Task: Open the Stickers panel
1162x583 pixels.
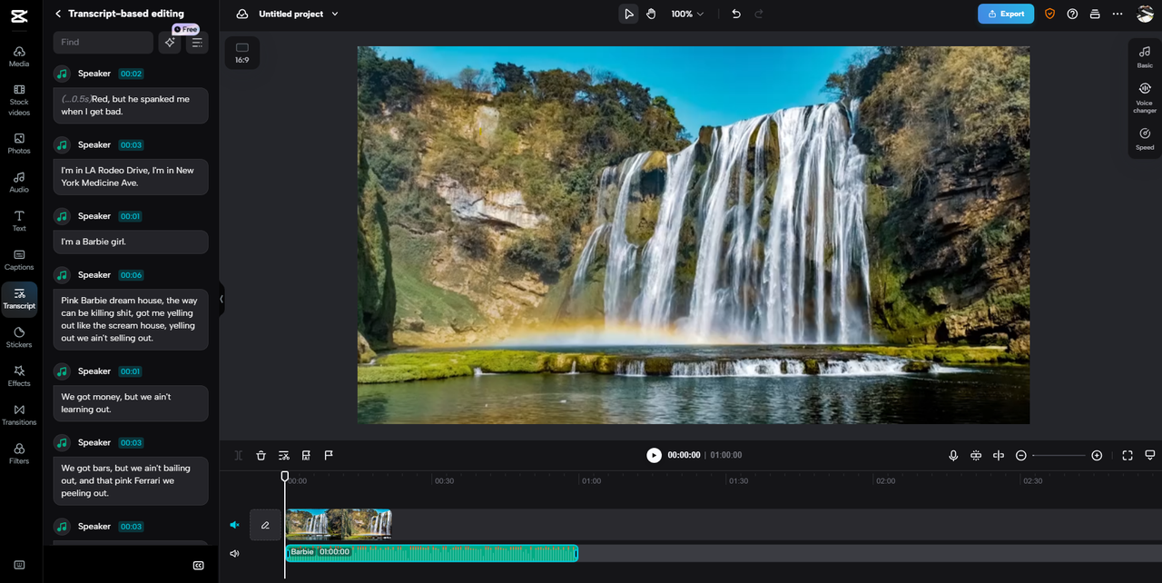Action: coord(19,338)
